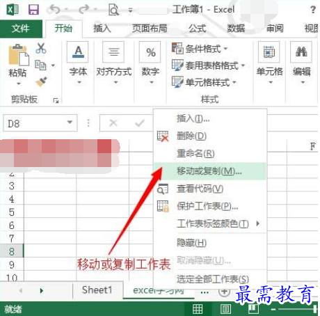
Task: Open print preview from quick access
Action: point(114,10)
